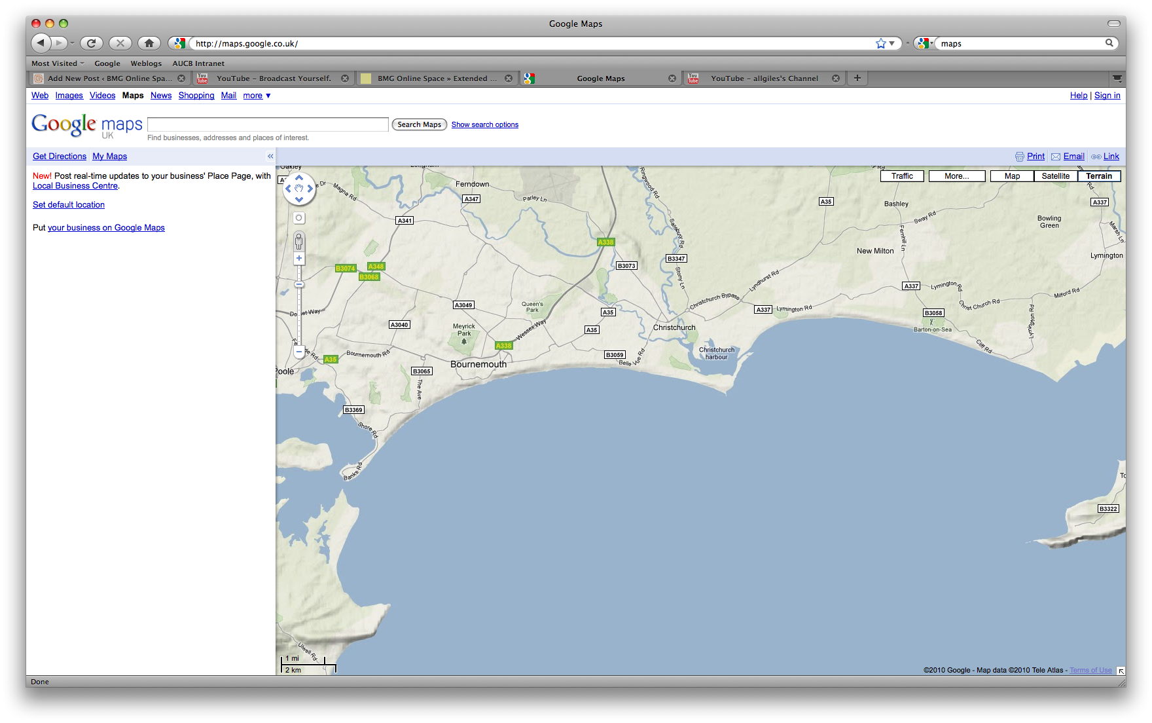Open the URL bar history dropdown arrow

click(x=891, y=43)
